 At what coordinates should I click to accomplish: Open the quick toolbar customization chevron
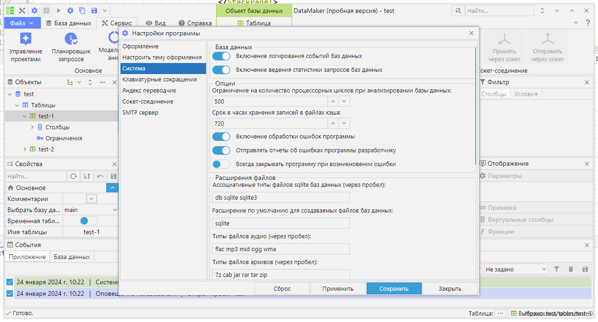coord(105,11)
